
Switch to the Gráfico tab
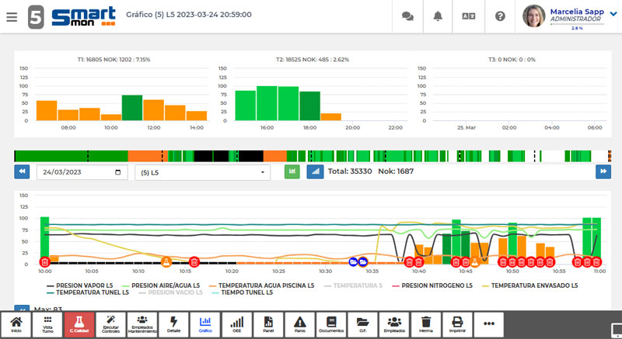click(206, 324)
